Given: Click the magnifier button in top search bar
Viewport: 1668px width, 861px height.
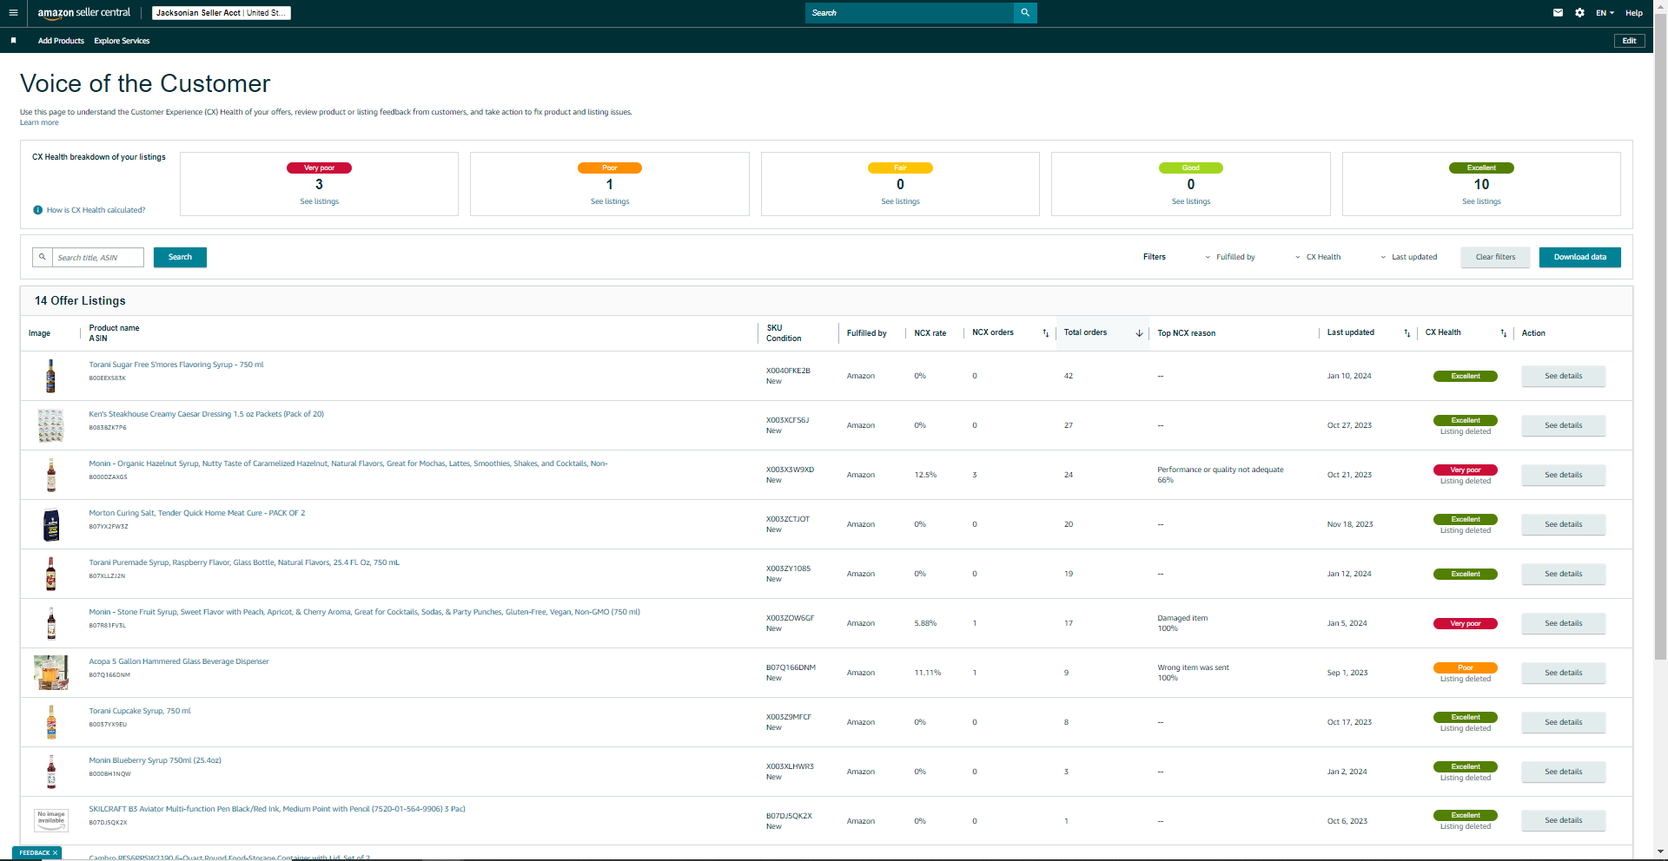Looking at the screenshot, I should pos(1025,13).
